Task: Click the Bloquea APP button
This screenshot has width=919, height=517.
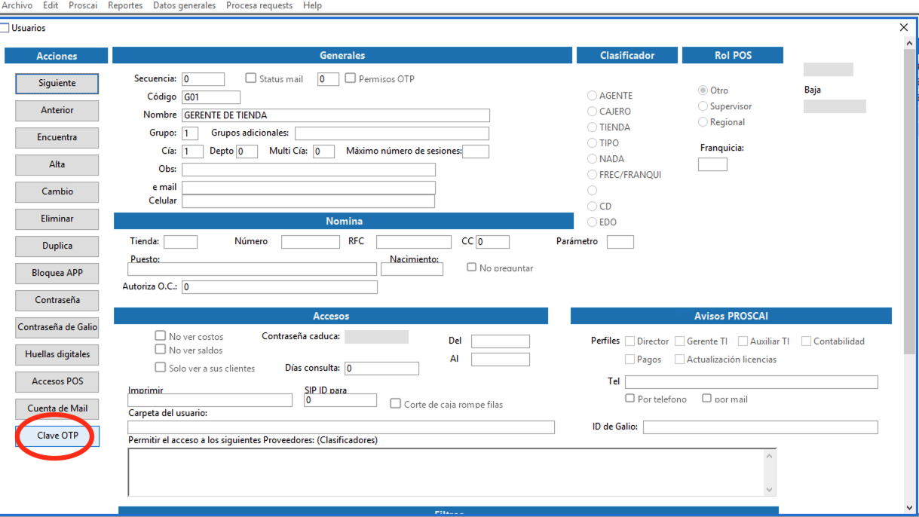Action: (x=57, y=273)
